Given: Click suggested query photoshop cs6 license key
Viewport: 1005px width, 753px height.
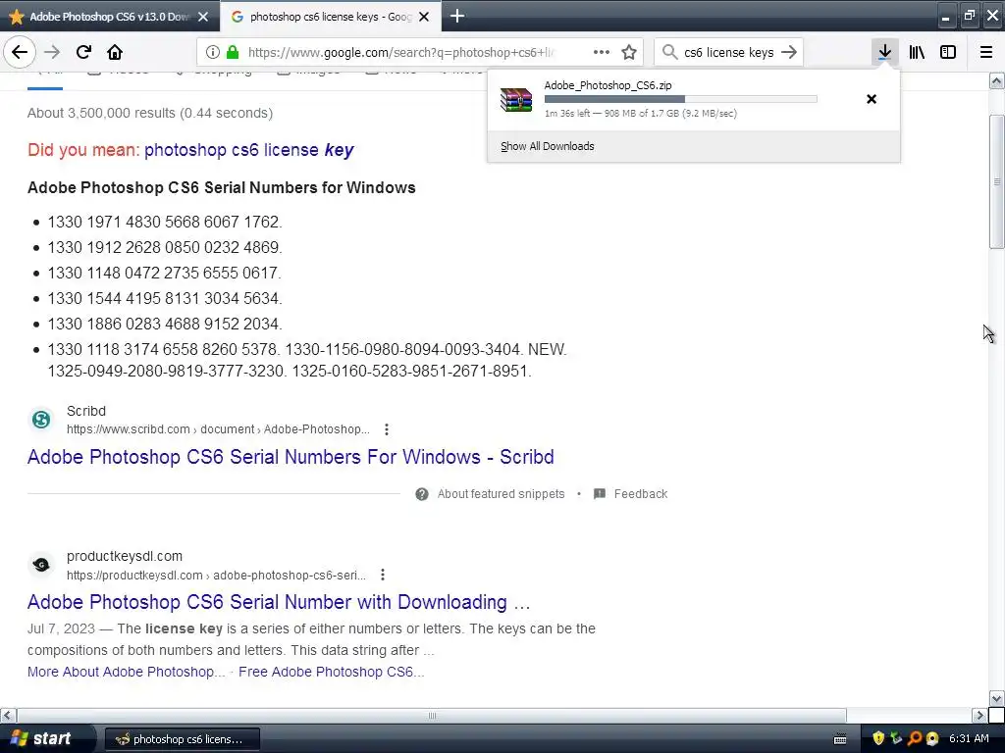Looking at the screenshot, I should [248, 150].
